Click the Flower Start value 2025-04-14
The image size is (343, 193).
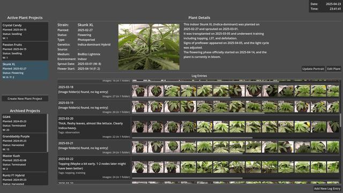88,69
